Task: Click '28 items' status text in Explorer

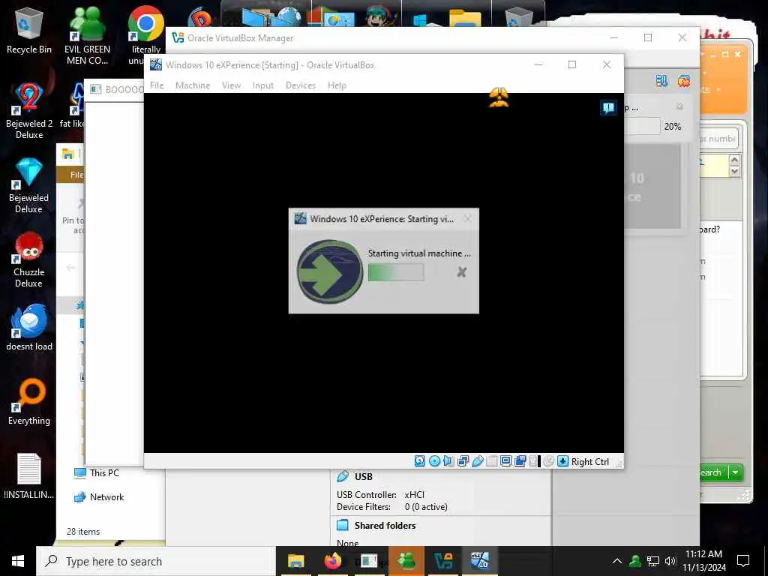Action: pyautogui.click(x=83, y=532)
